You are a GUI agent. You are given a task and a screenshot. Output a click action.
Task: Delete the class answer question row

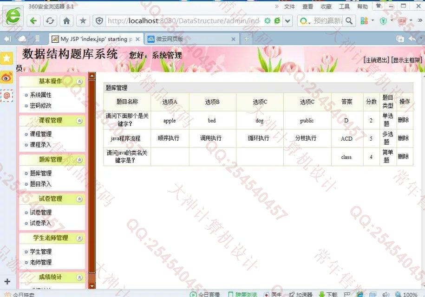tap(403, 156)
